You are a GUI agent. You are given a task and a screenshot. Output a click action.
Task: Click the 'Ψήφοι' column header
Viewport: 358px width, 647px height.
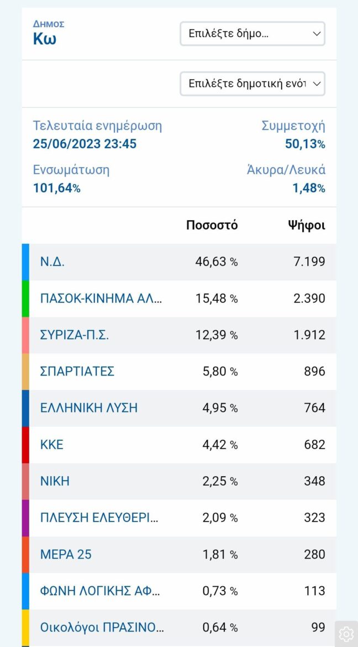point(307,225)
